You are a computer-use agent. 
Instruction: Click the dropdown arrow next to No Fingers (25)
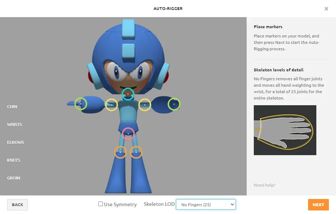coord(232,204)
